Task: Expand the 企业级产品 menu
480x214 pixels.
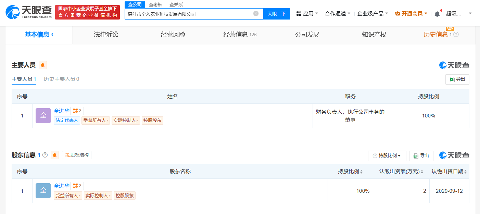Action: 372,14
